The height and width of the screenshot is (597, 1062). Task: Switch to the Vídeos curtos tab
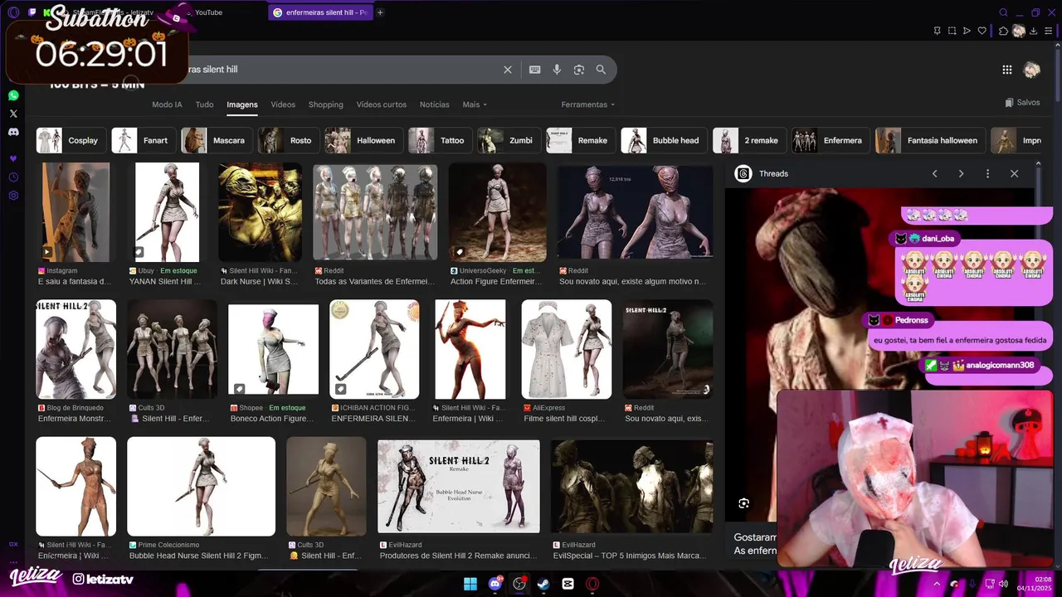381,104
